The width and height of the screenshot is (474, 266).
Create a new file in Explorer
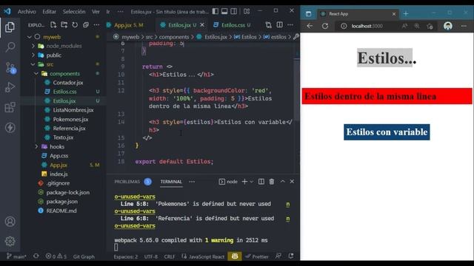53,24
